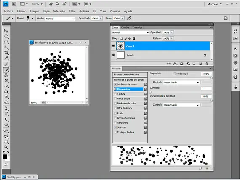Select Pinceles preestablecidos
The width and height of the screenshot is (240, 180).
coord(130,74)
